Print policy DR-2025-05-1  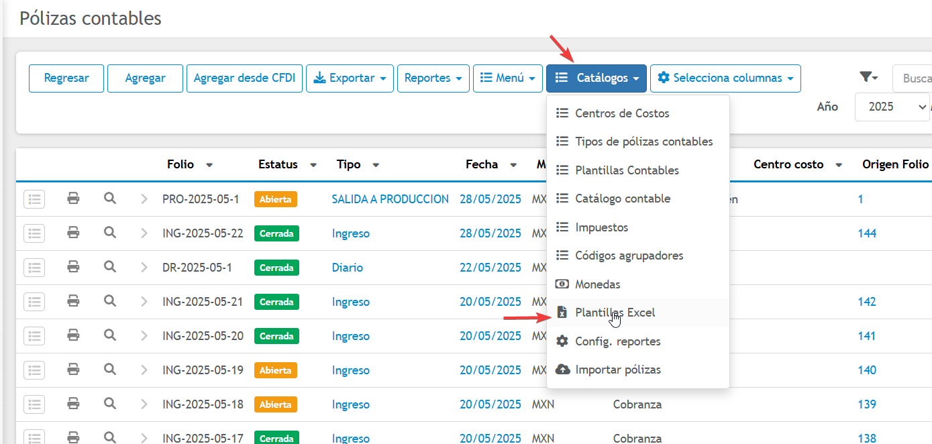click(73, 267)
